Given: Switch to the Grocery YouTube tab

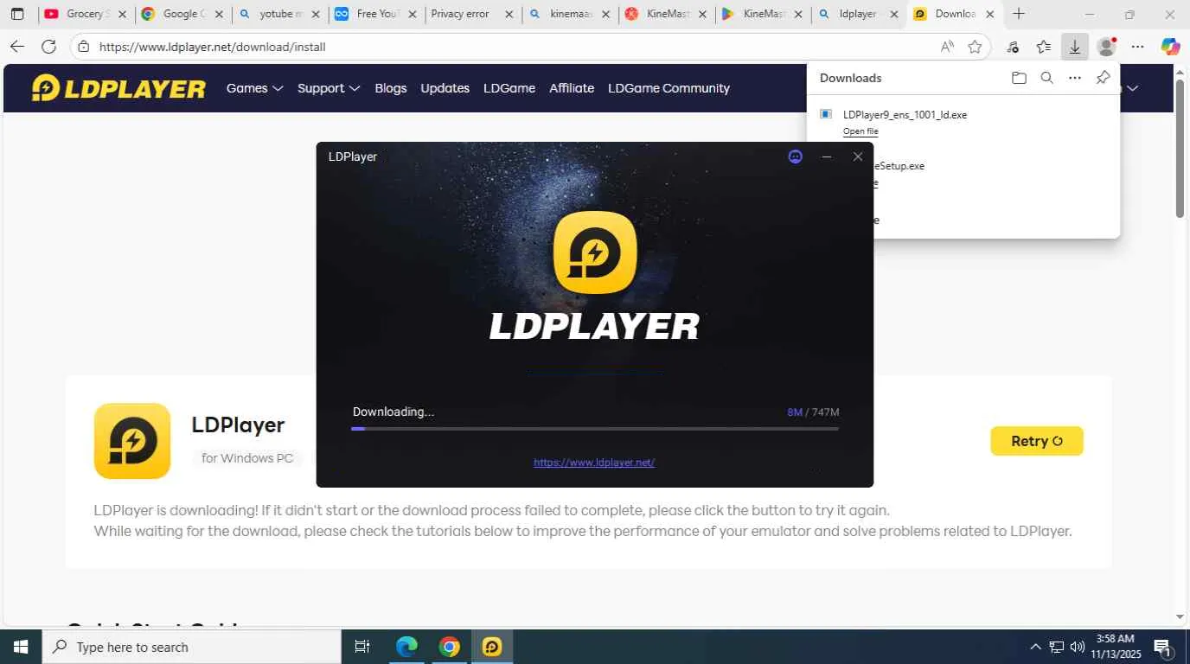Looking at the screenshot, I should click(x=86, y=14).
